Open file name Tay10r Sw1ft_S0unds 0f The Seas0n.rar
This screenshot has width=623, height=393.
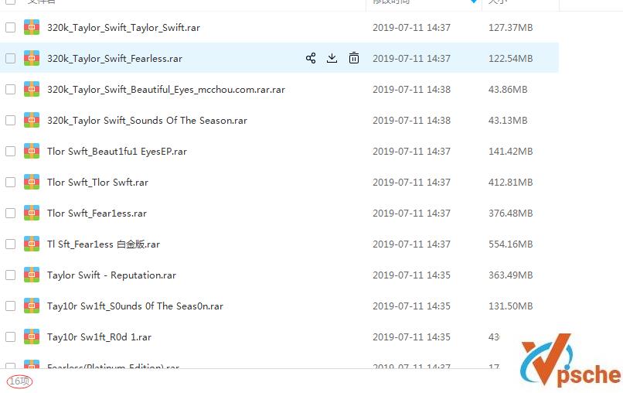point(134,306)
